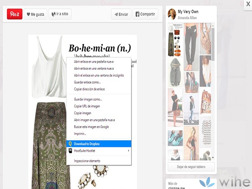The image size is (252, 189).
Task: Share via the Compartir Facebook button
Action: (x=145, y=14)
